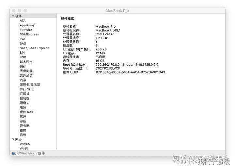The width and height of the screenshot is (235, 168).
Task: Select the SAS sidebar item
Action: pyautogui.click(x=23, y=44)
